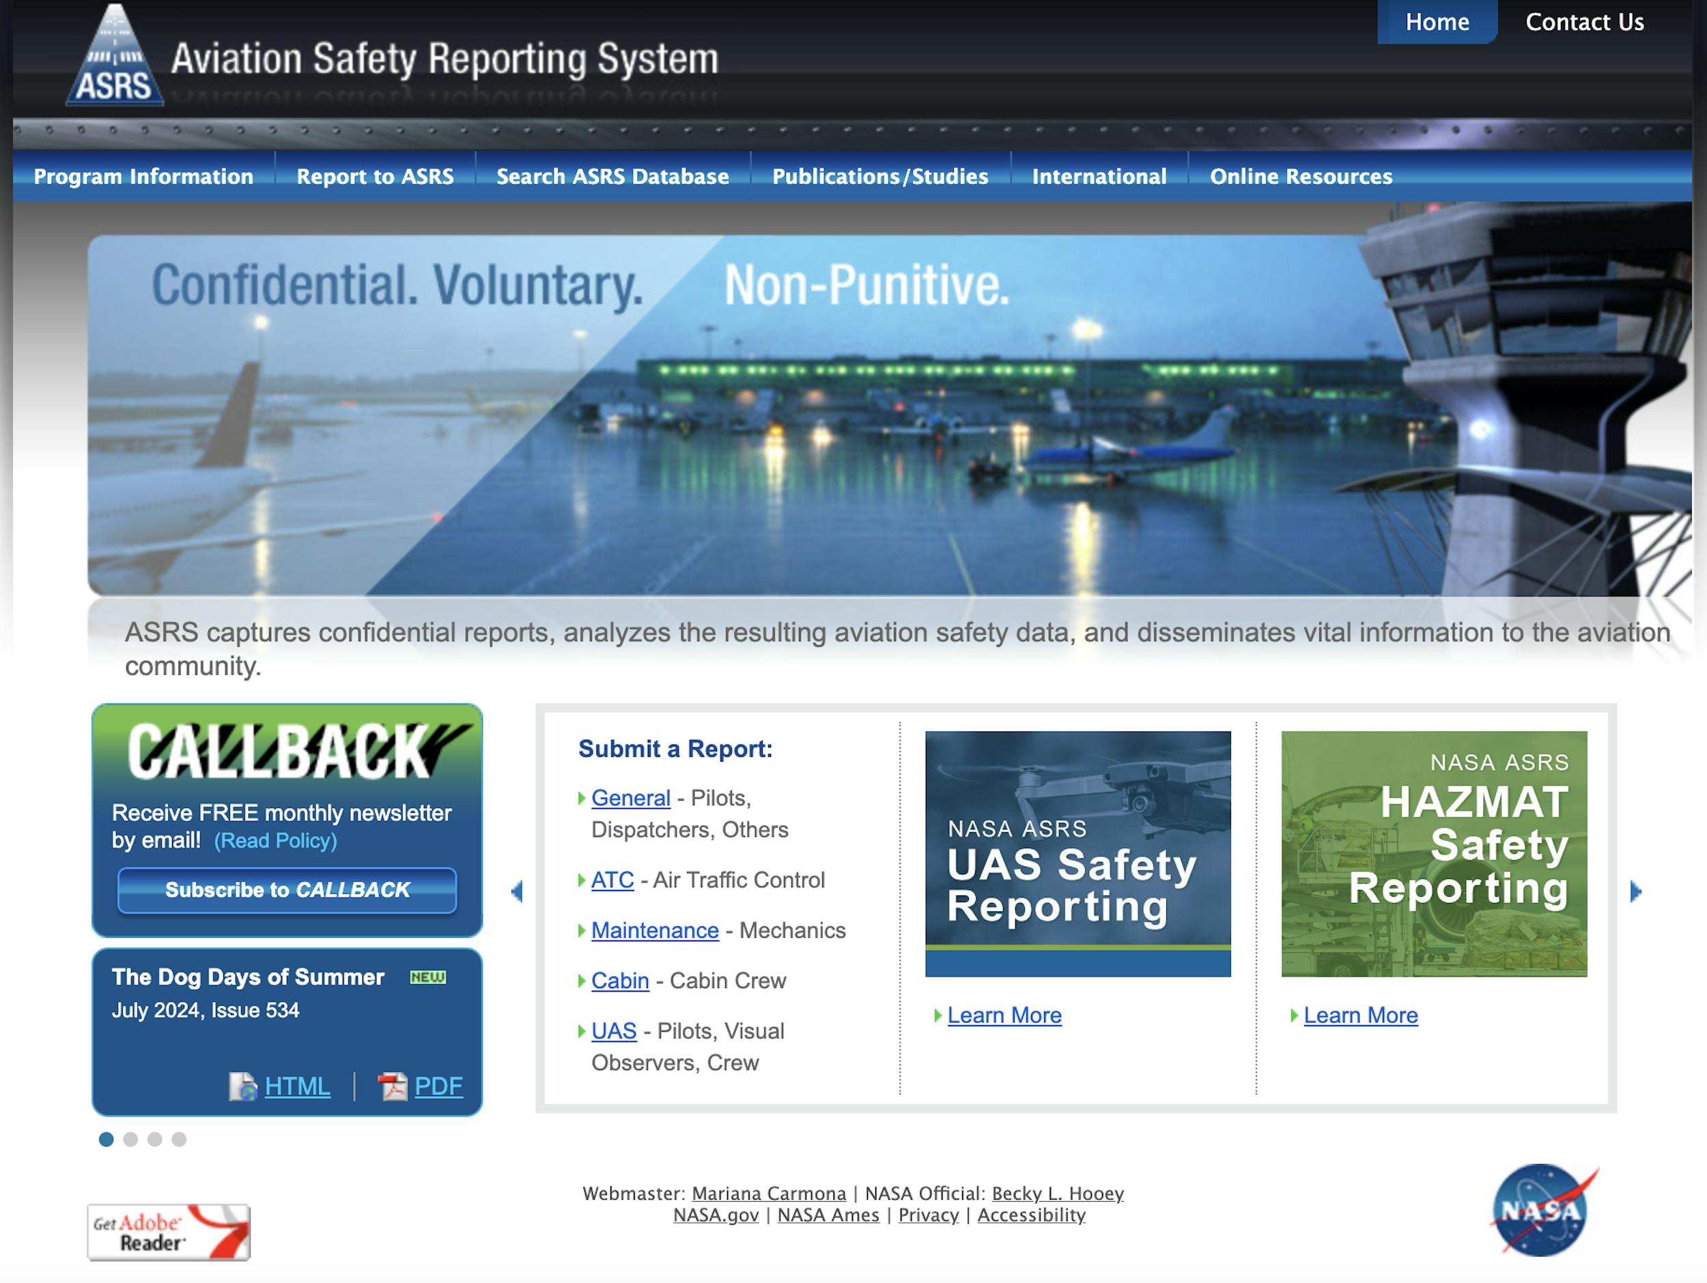Screen dimensions: 1707x1283
Task: Open the Program Information menu
Action: (x=143, y=177)
